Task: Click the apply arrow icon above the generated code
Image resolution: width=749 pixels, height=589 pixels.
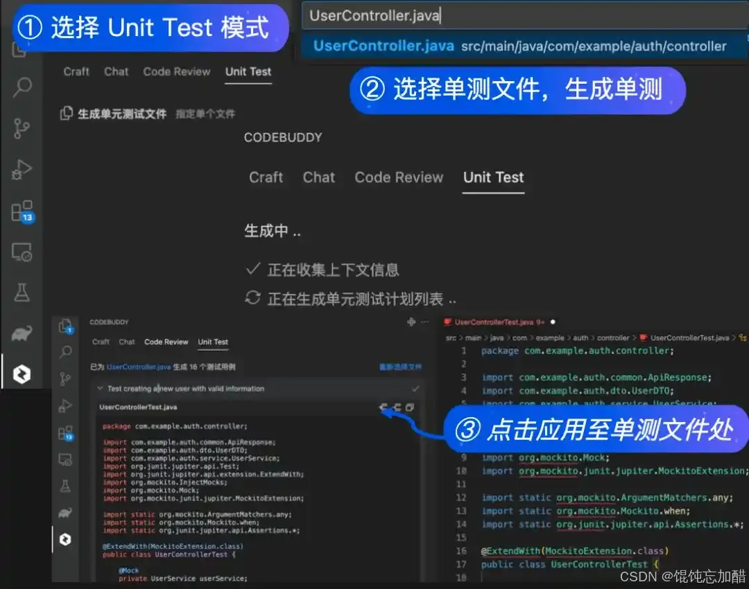Action: click(x=383, y=407)
